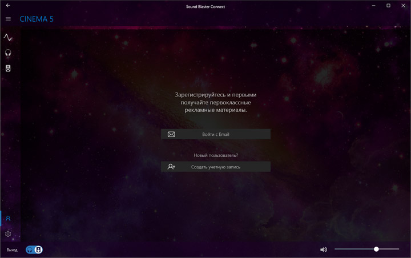Minimize the Sound Blaster Connect window
This screenshot has height=258, width=411.
coord(373,6)
